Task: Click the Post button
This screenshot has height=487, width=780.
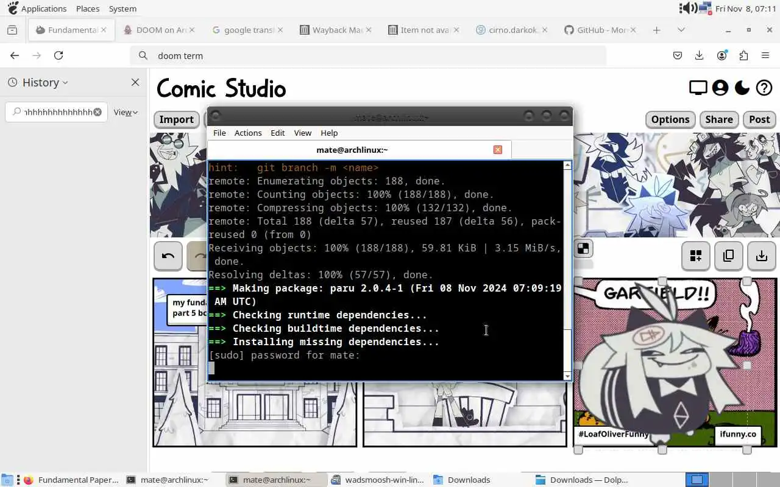Action: tap(759, 119)
